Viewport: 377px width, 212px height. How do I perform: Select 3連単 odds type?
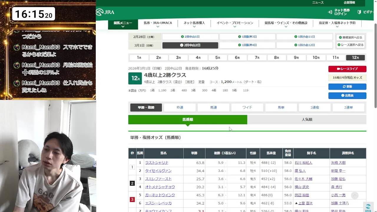click(348, 107)
